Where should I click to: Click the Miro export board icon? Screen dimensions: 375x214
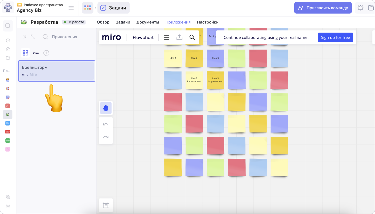click(x=179, y=37)
